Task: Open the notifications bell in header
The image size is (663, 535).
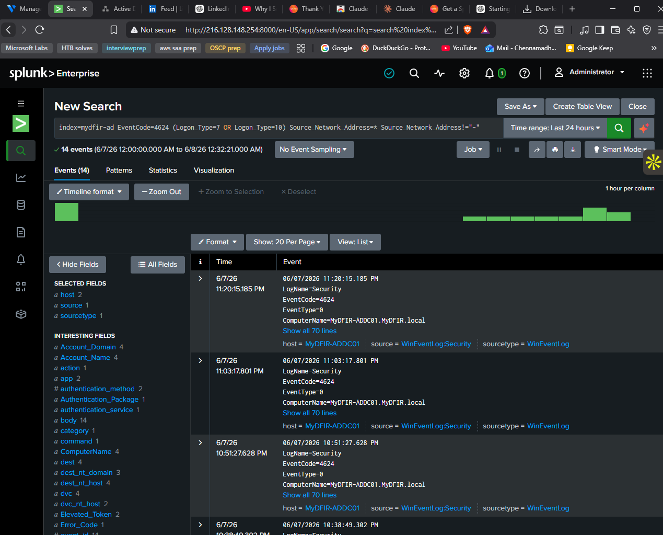Action: (x=490, y=73)
